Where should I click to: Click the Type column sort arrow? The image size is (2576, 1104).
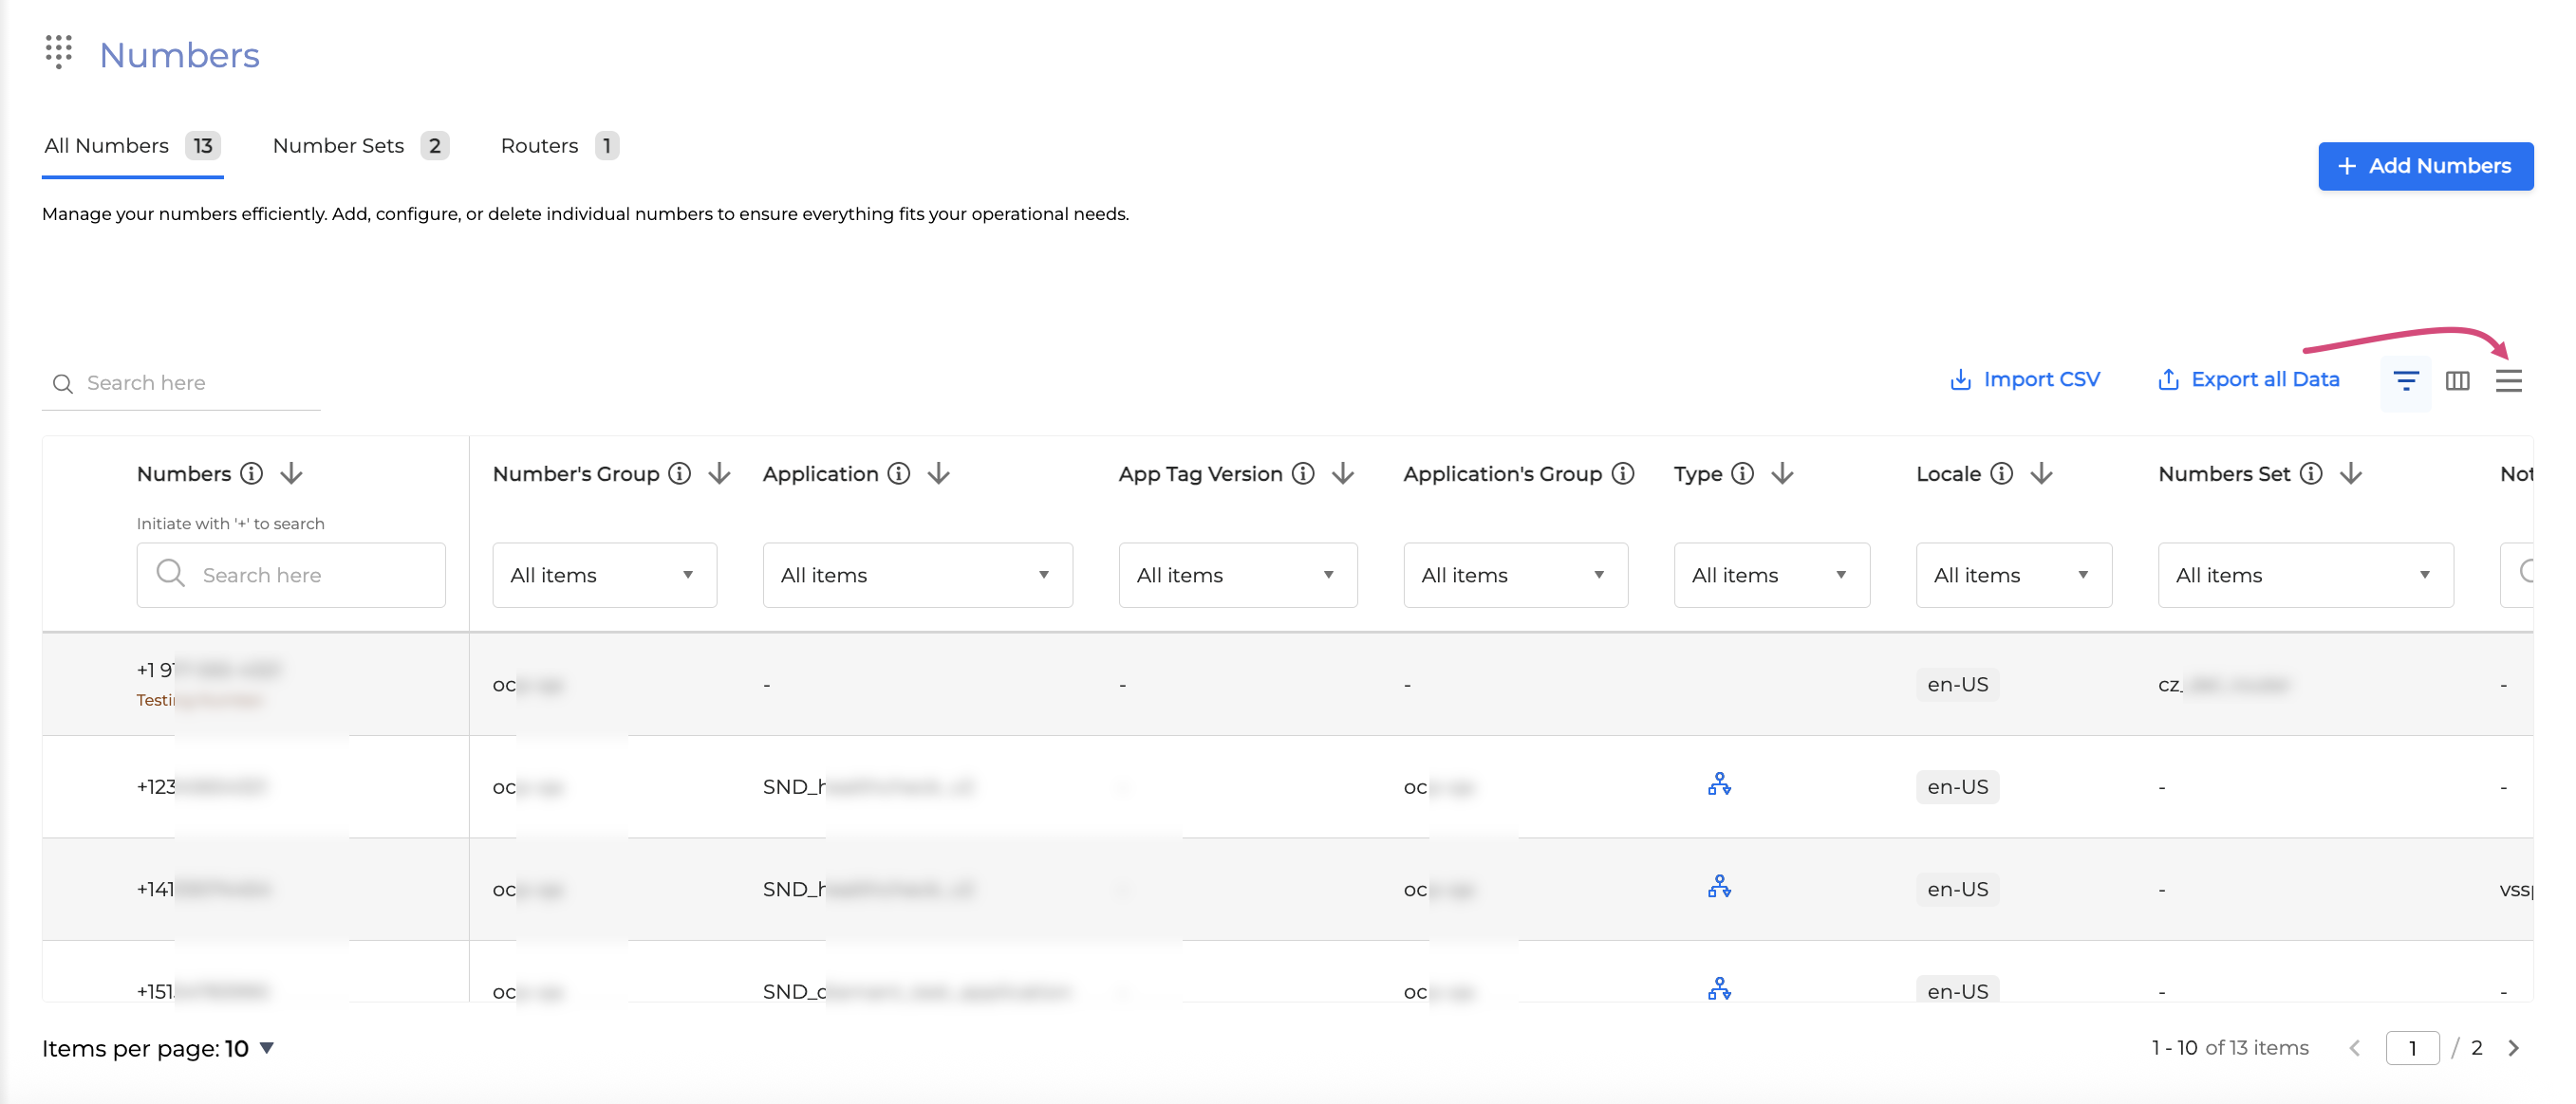pyautogui.click(x=1782, y=473)
